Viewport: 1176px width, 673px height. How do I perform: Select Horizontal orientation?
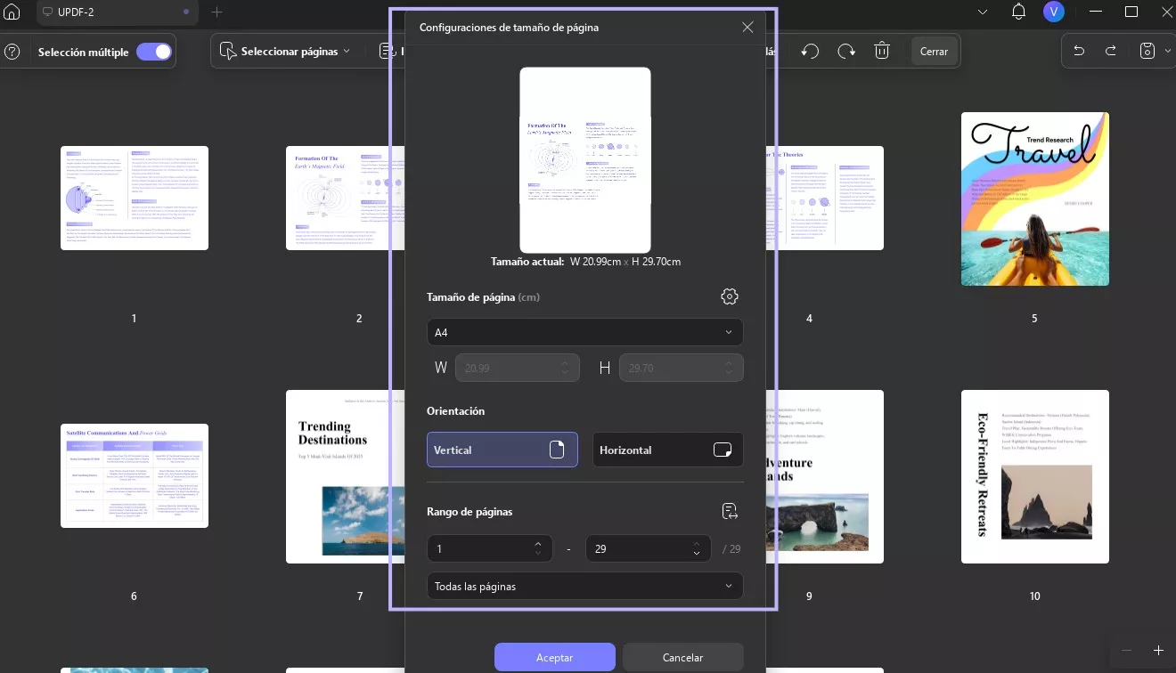click(667, 450)
